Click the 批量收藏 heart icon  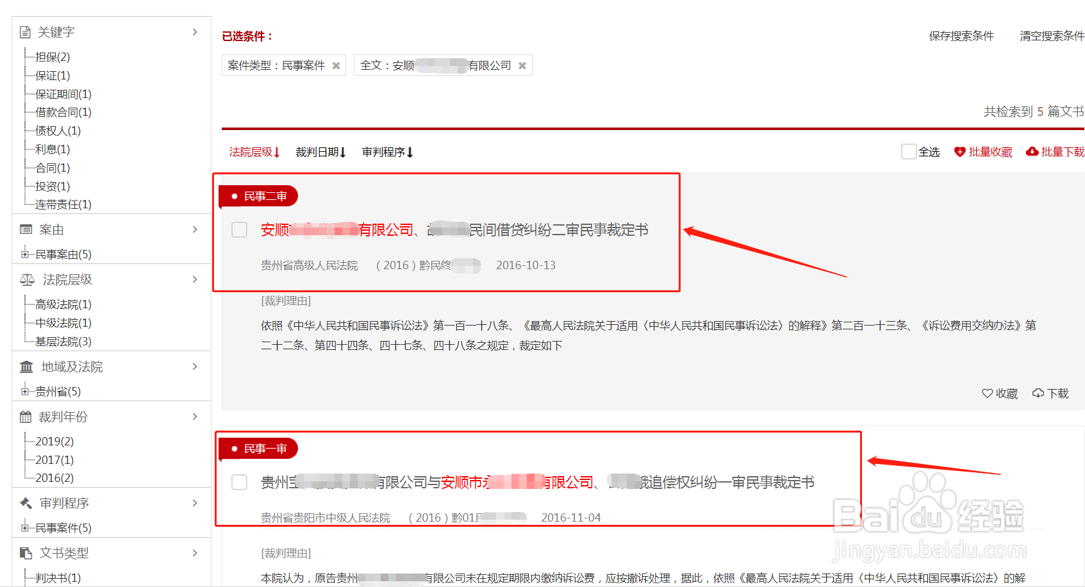959,152
